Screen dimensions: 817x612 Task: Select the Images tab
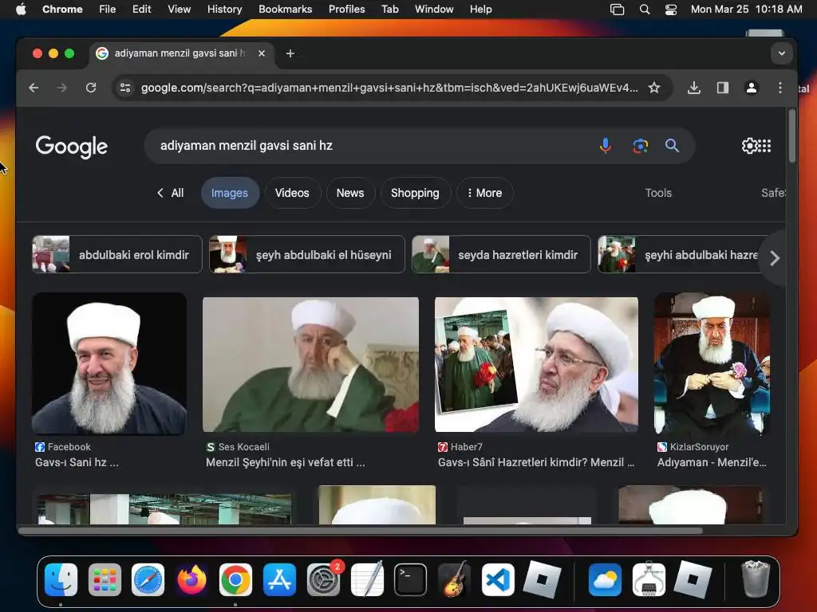pyautogui.click(x=230, y=193)
